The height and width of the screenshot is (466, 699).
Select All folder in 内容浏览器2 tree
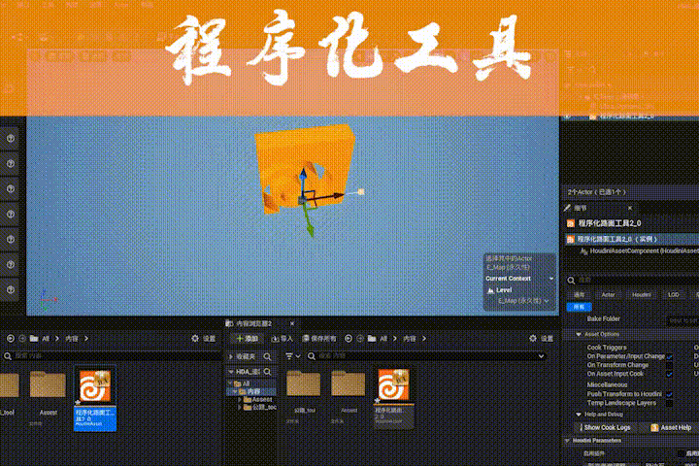[246, 383]
